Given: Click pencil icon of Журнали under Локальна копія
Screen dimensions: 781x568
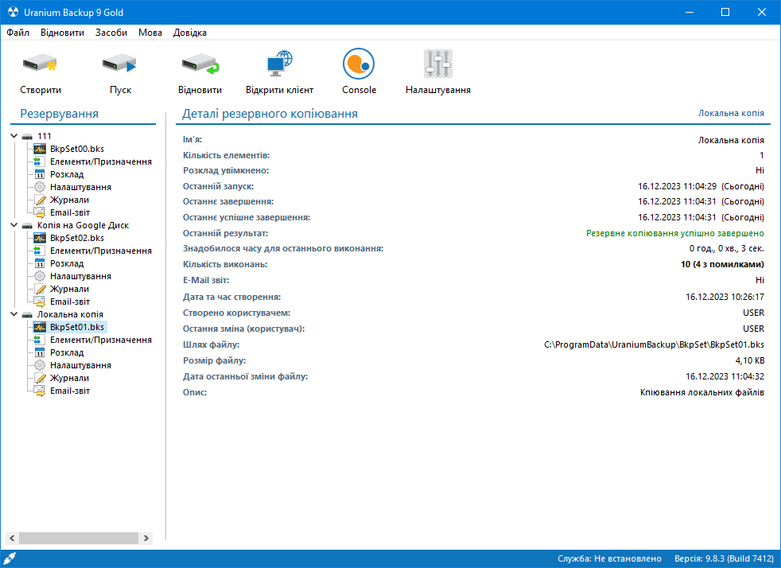Looking at the screenshot, I should [40, 378].
